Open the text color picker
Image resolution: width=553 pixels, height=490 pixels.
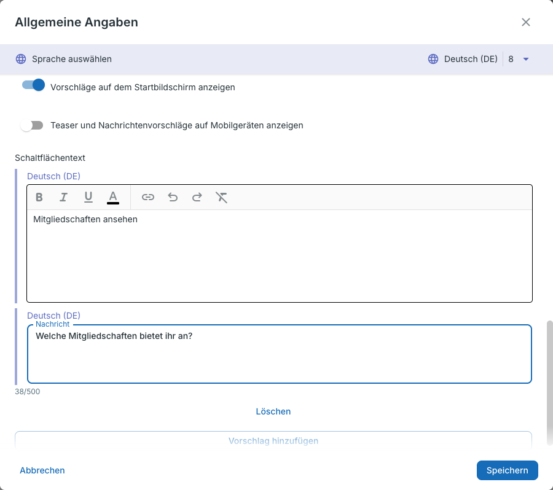[113, 197]
